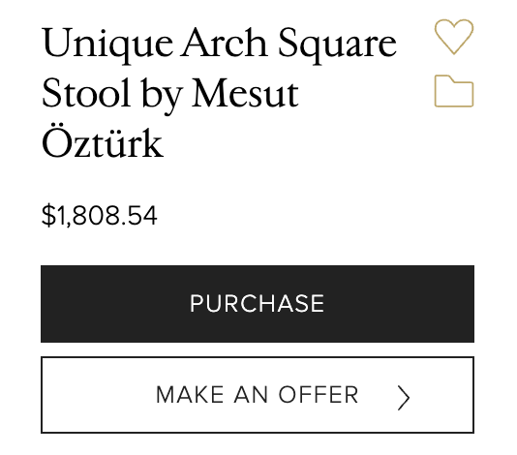Click the word PURCHASE on dark button
The height and width of the screenshot is (455, 517).
258,303
